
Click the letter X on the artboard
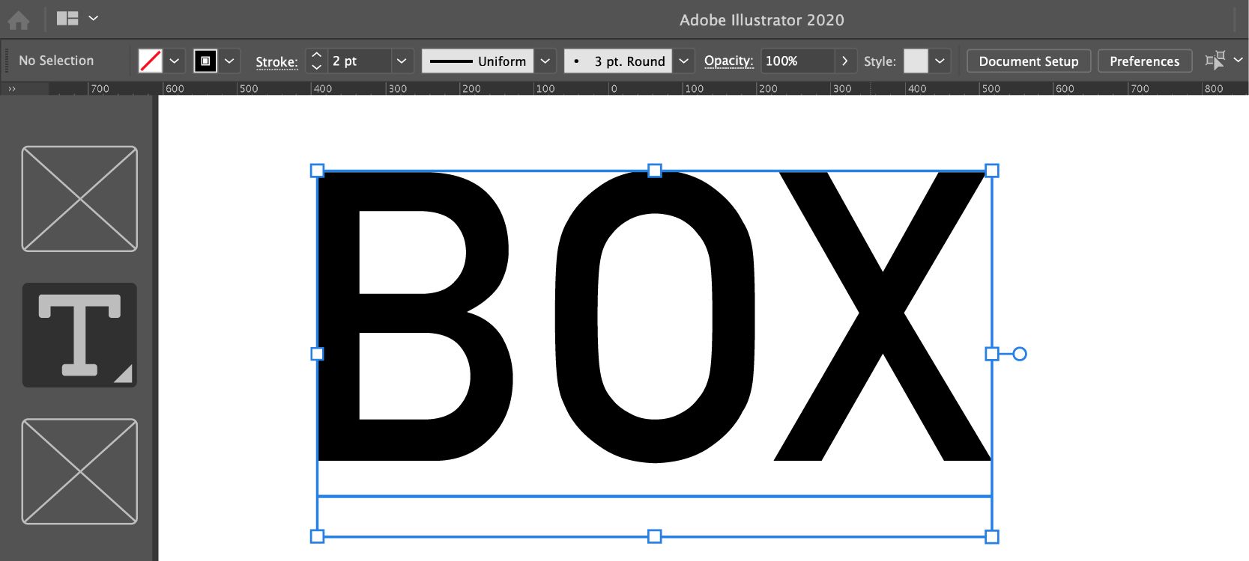click(883, 316)
